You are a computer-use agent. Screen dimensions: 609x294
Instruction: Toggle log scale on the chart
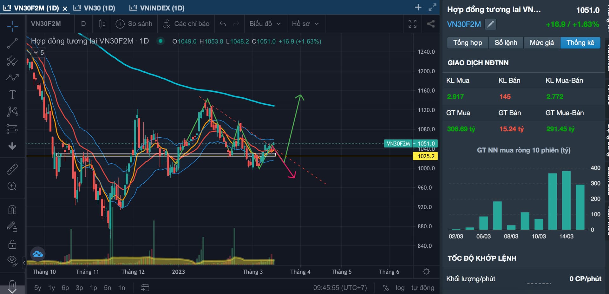(x=400, y=288)
